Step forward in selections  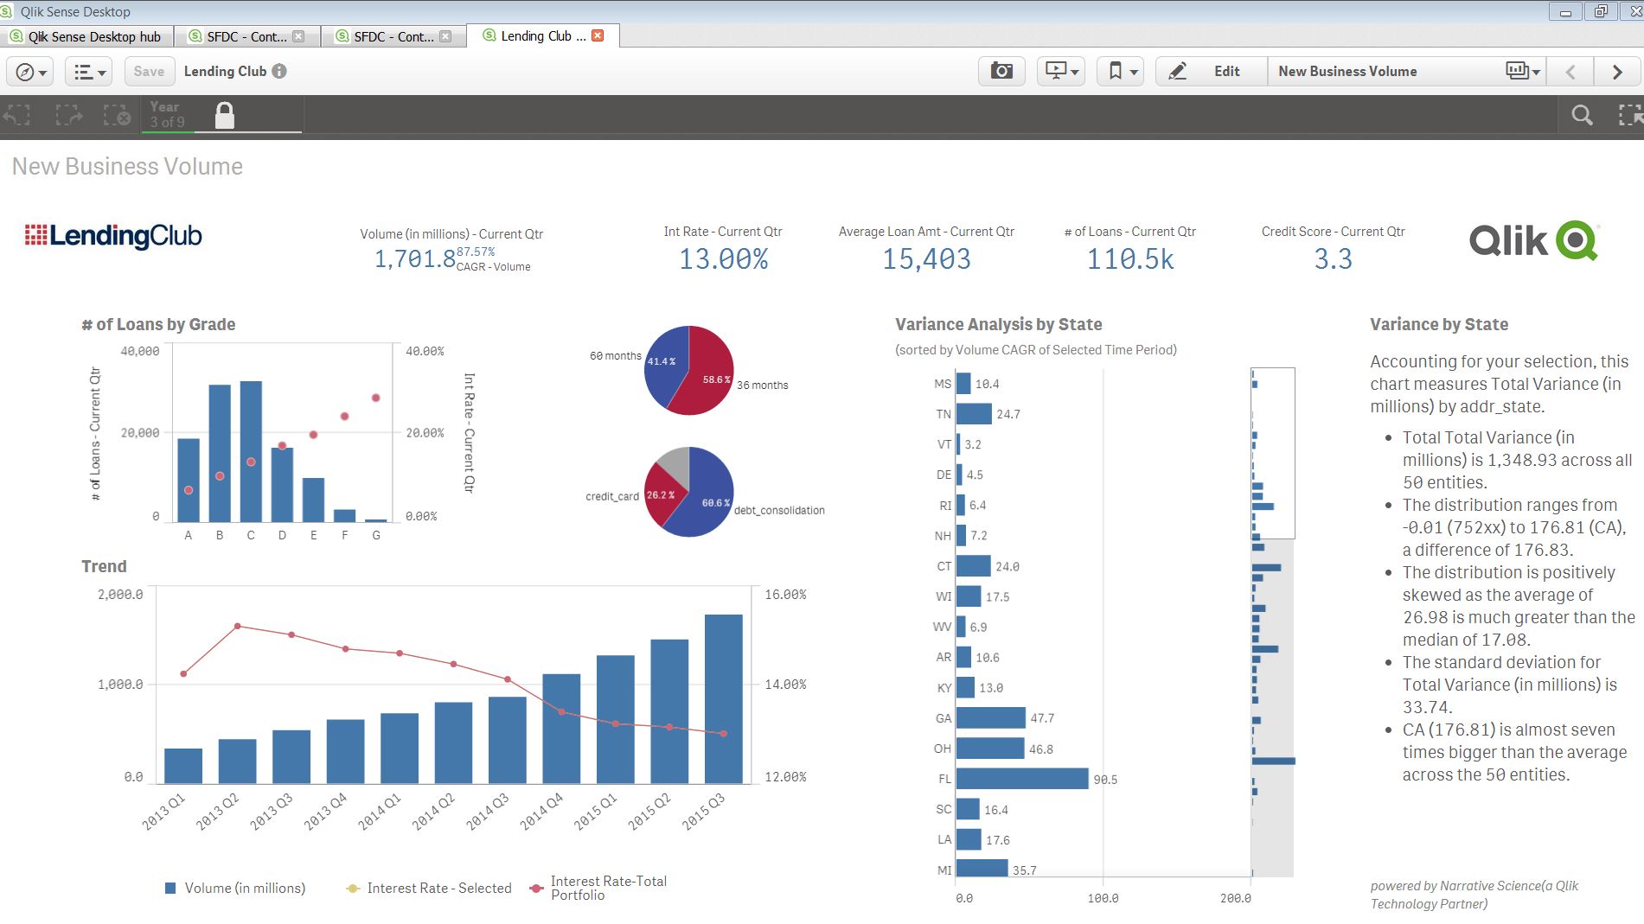coord(68,115)
